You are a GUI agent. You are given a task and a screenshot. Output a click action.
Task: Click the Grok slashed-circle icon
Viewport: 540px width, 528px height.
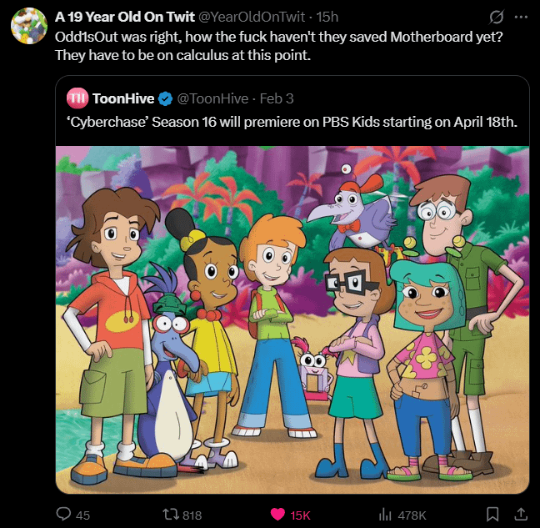click(x=497, y=17)
